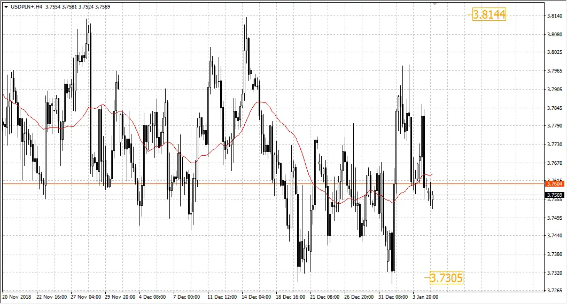Click the 20 Nov 2018 date label

point(17,297)
